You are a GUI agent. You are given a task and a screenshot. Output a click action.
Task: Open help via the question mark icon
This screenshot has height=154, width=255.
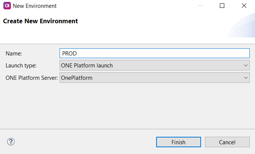click(11, 142)
